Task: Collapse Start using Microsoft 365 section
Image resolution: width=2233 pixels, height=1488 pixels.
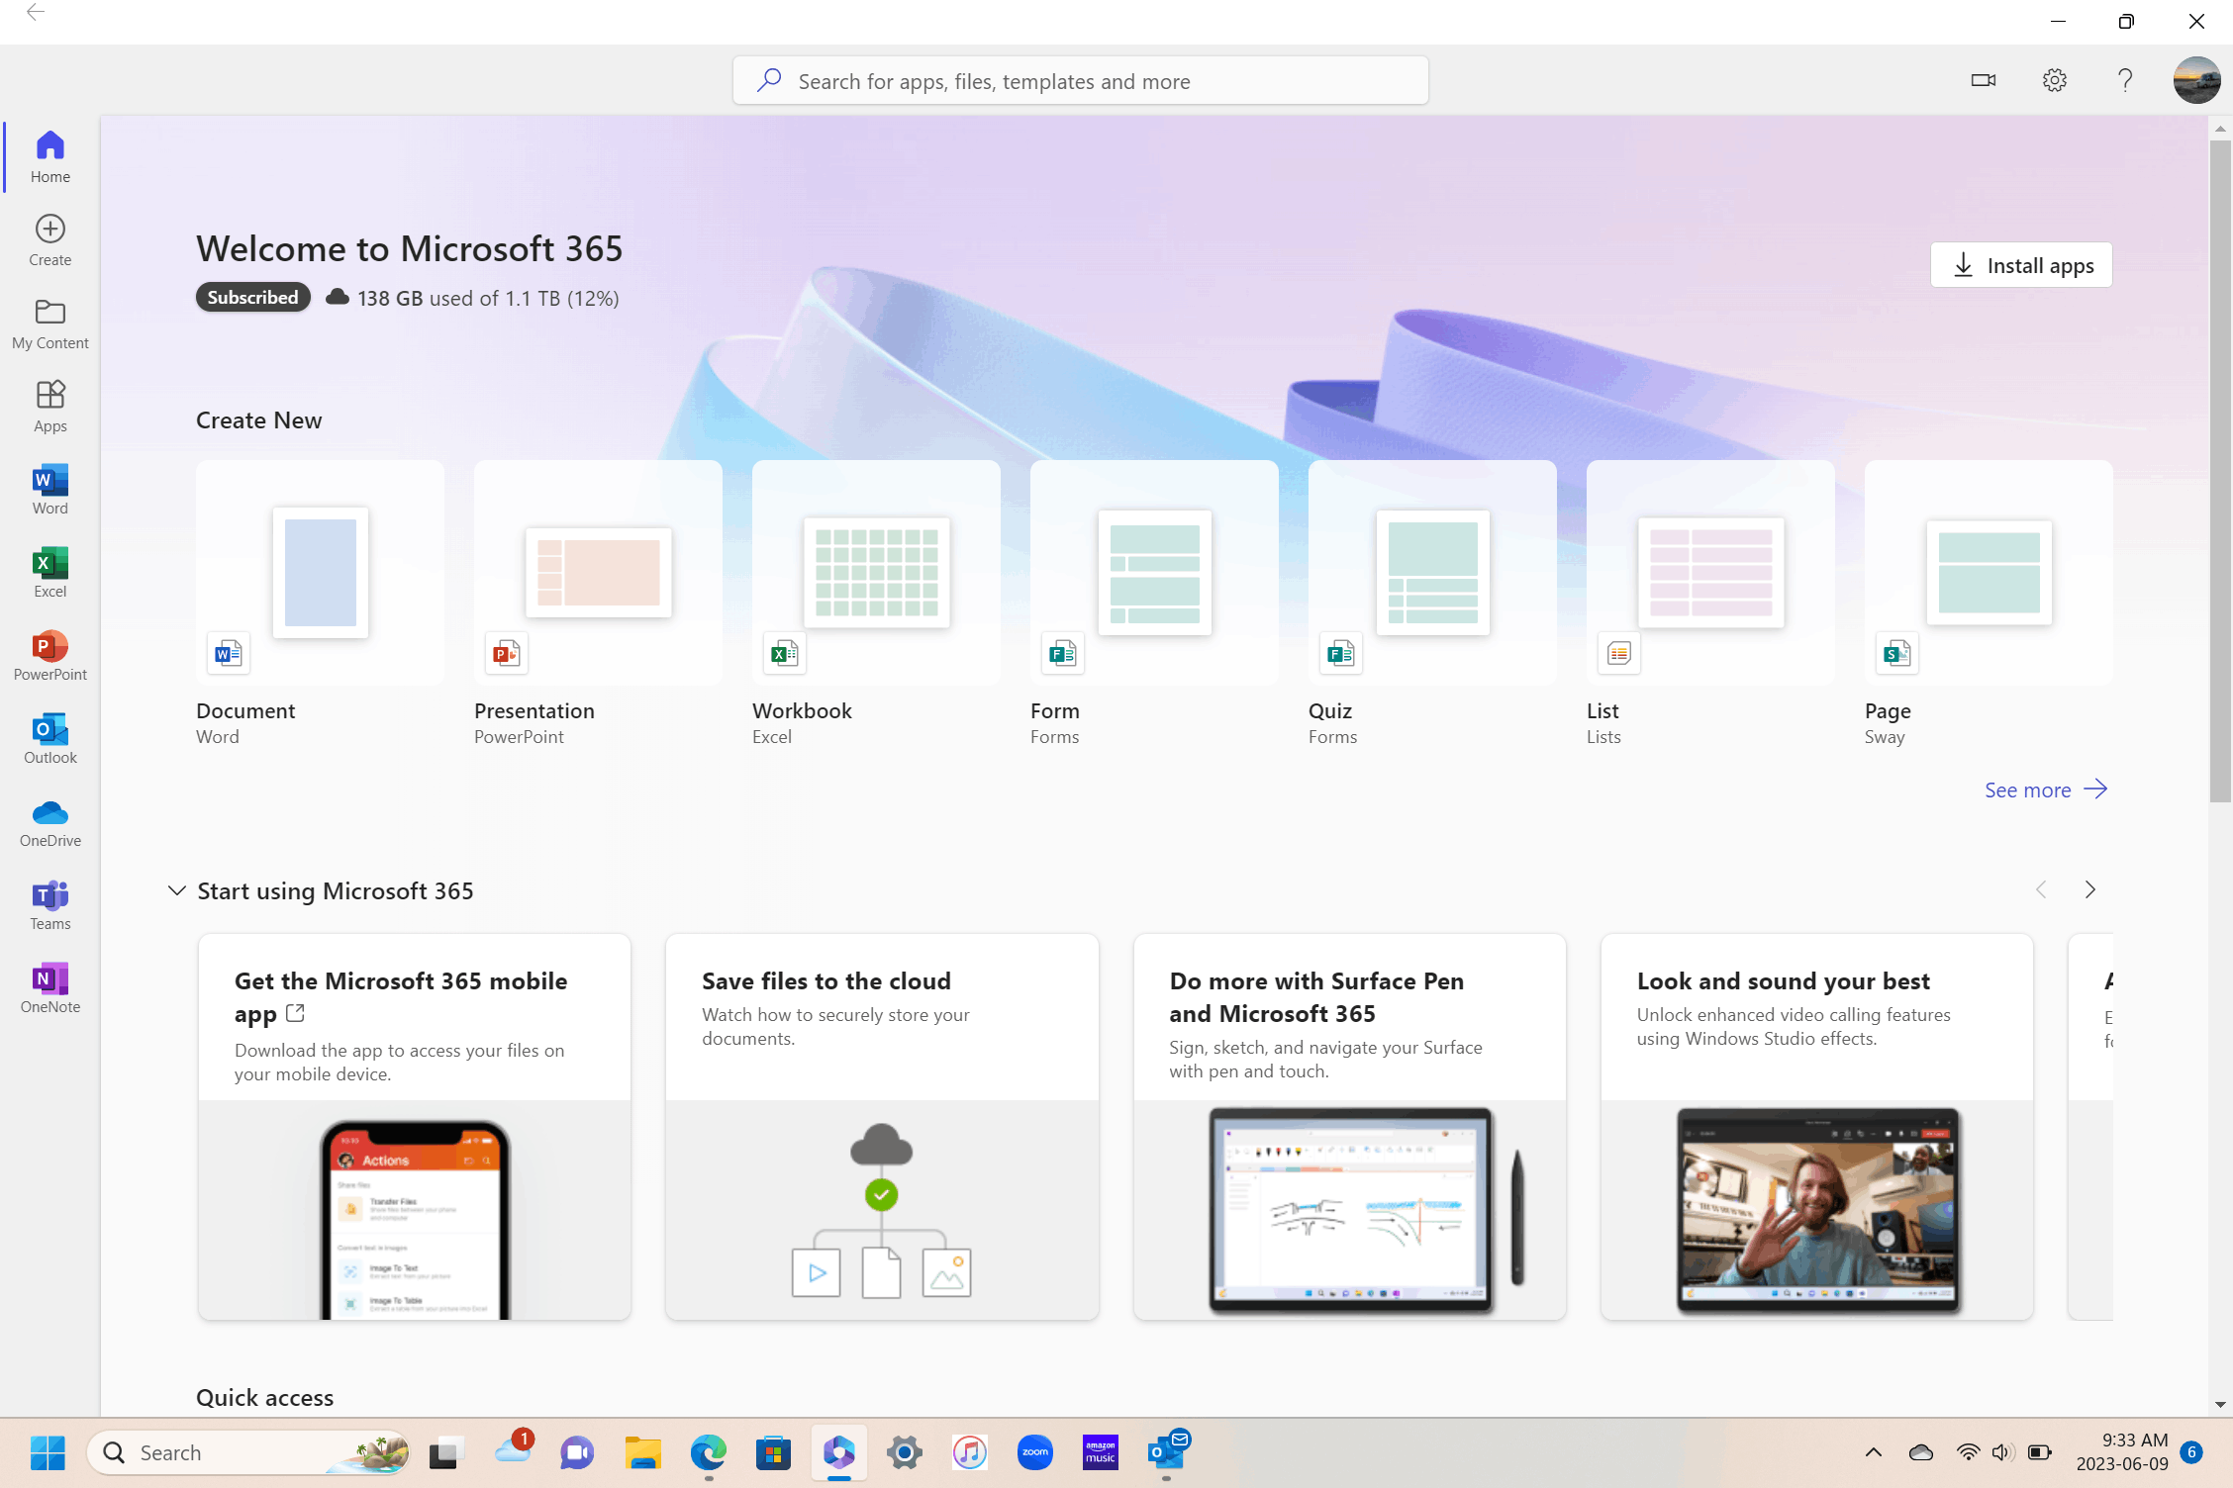Action: pos(176,890)
